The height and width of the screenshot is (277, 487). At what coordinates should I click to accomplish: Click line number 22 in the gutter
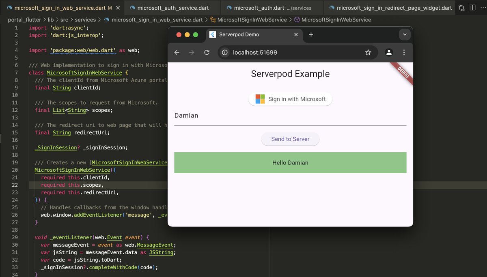tap(15, 185)
